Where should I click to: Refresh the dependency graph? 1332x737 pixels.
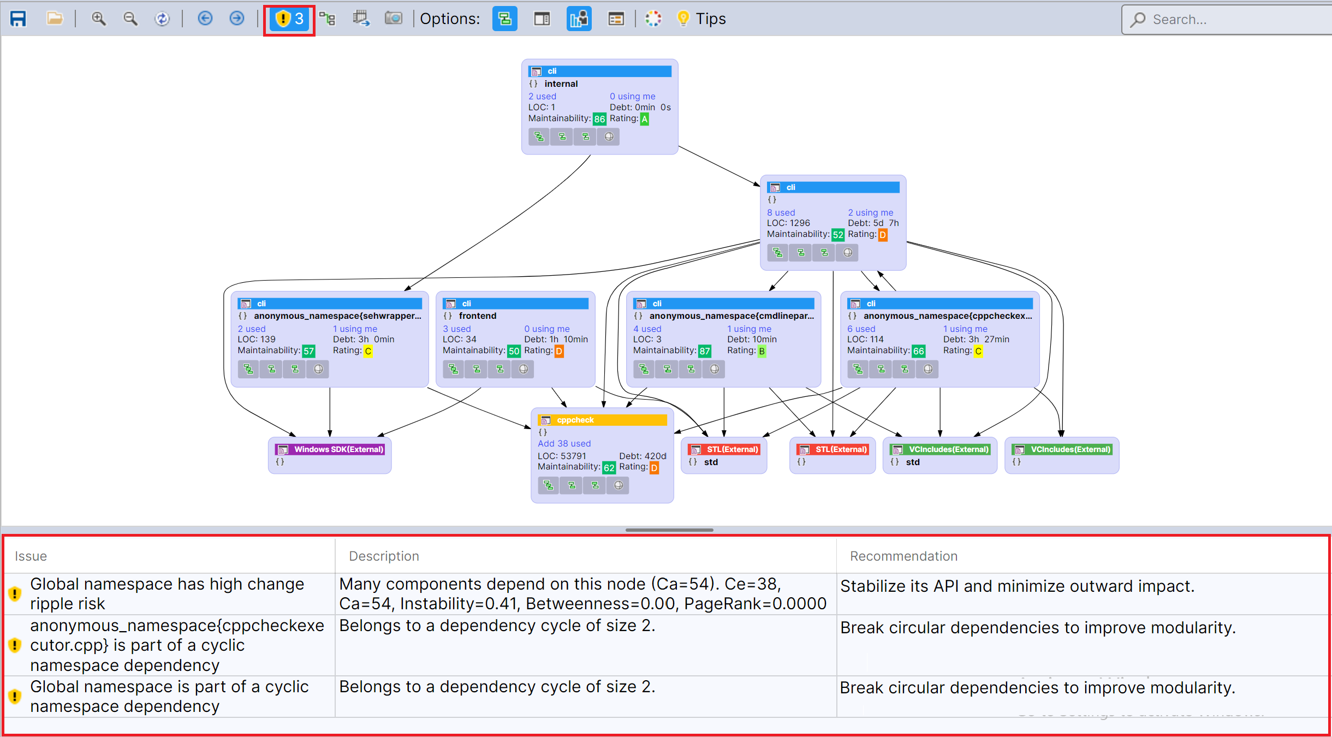[163, 18]
